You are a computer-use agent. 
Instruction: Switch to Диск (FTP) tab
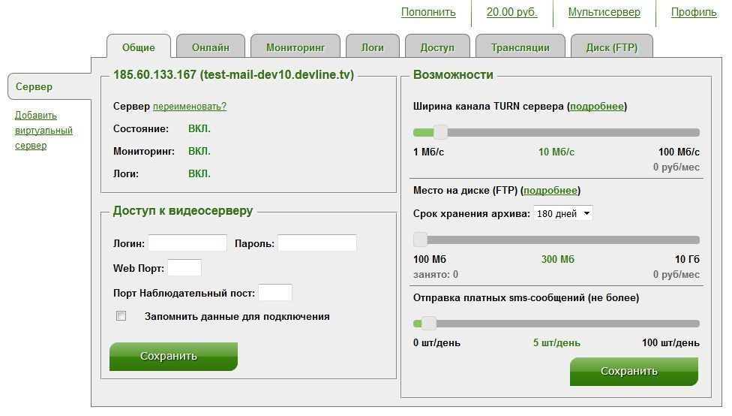pyautogui.click(x=611, y=47)
